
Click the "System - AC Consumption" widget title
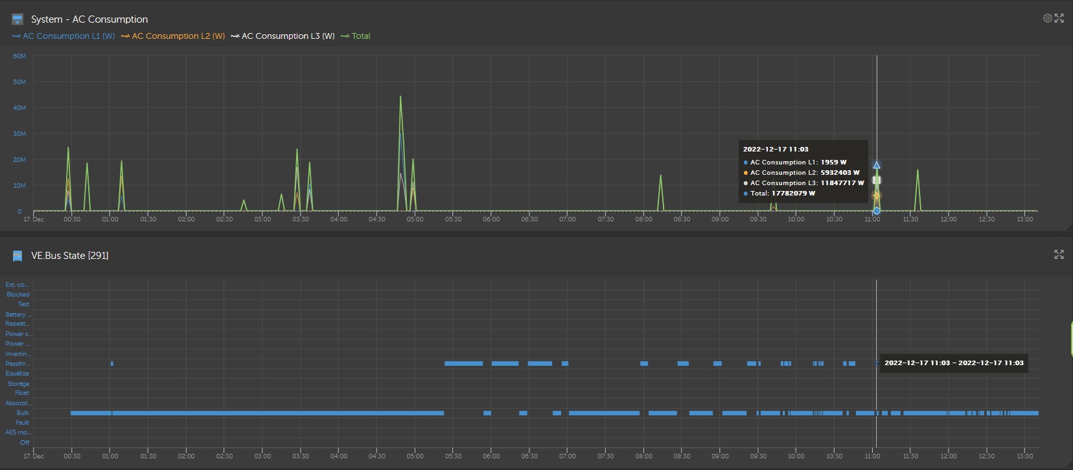pyautogui.click(x=89, y=19)
